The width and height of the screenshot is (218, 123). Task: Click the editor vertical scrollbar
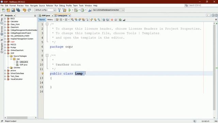(214, 68)
